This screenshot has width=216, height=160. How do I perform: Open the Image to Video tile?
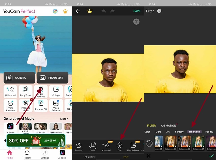click(26, 106)
